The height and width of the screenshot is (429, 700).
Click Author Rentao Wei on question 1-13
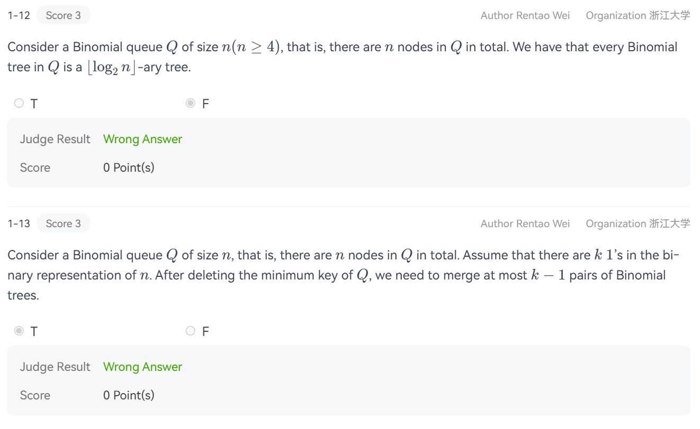click(525, 223)
